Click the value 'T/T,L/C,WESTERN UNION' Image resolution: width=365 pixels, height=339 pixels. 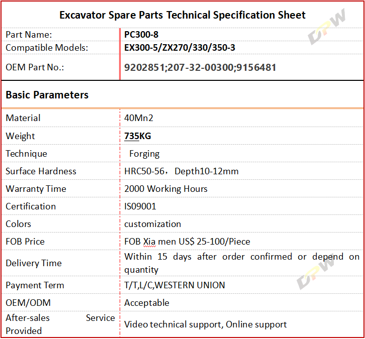(174, 285)
